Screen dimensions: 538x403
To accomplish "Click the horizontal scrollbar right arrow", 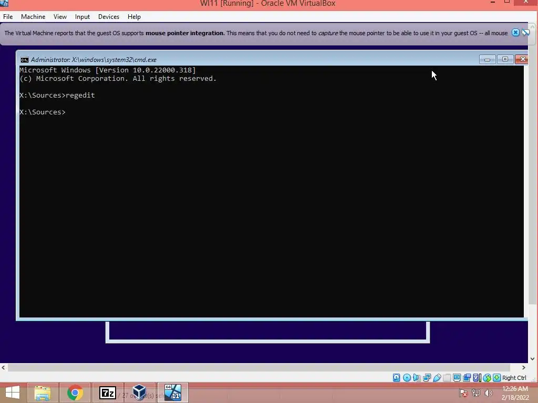I will pos(523,367).
